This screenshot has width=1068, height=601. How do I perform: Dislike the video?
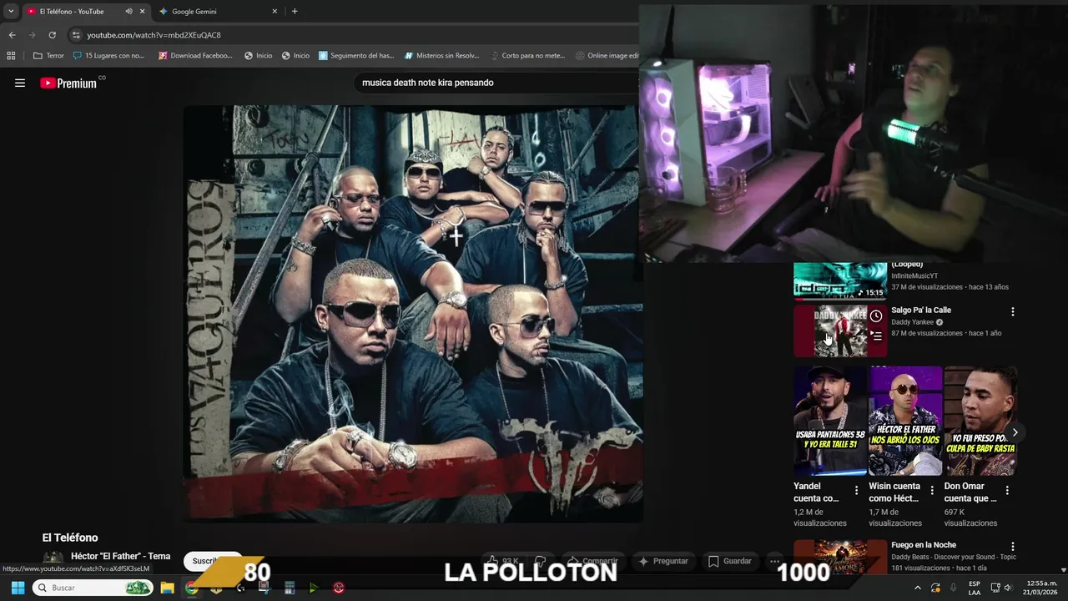coord(541,561)
